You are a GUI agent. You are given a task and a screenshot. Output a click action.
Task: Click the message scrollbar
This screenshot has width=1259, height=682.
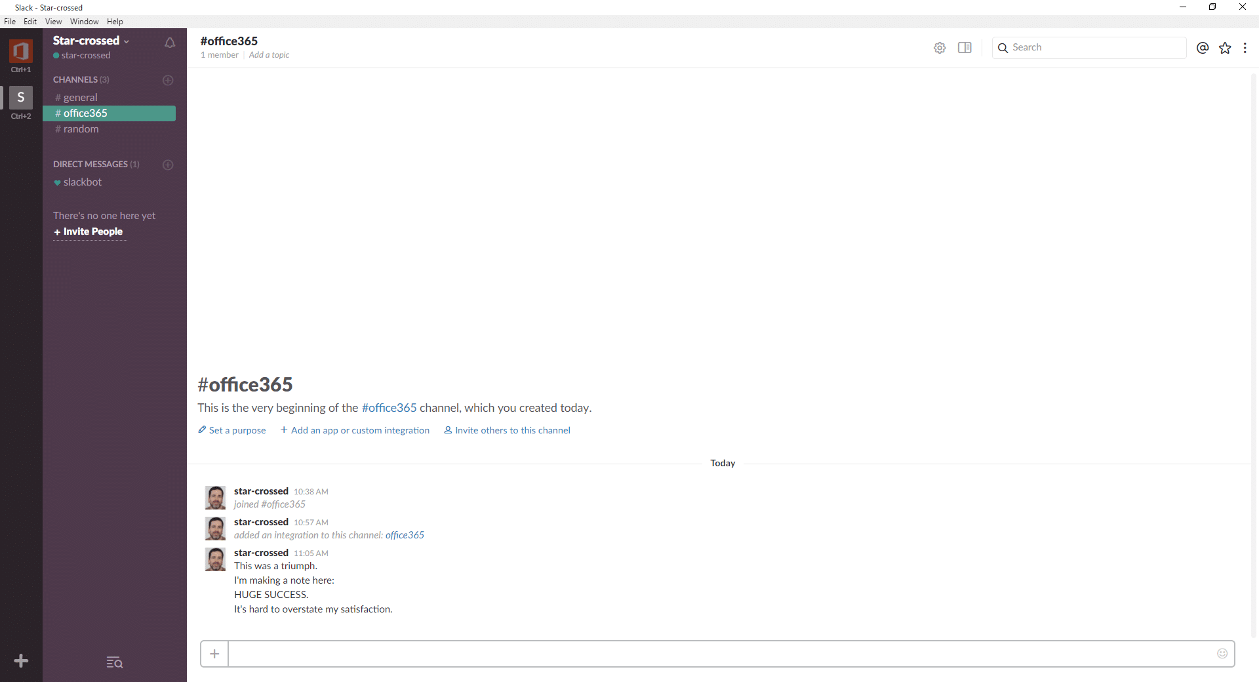click(x=1254, y=354)
